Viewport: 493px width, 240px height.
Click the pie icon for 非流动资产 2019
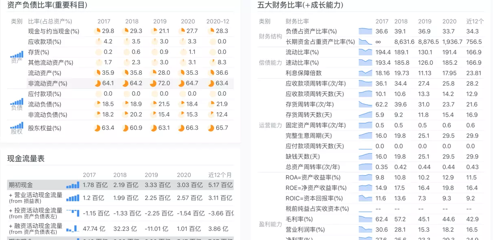click(153, 83)
